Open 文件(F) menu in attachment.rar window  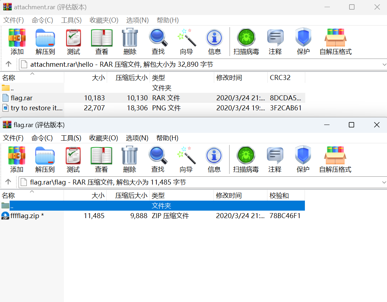pos(13,20)
